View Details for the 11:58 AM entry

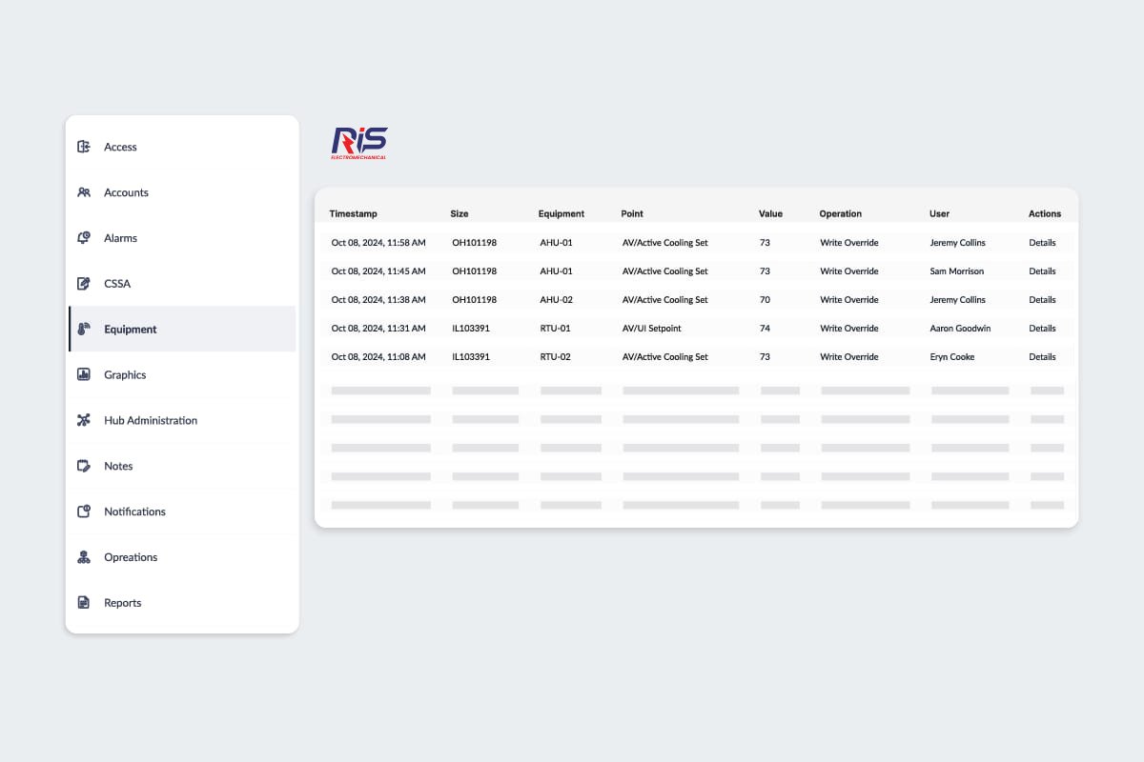[1042, 243]
